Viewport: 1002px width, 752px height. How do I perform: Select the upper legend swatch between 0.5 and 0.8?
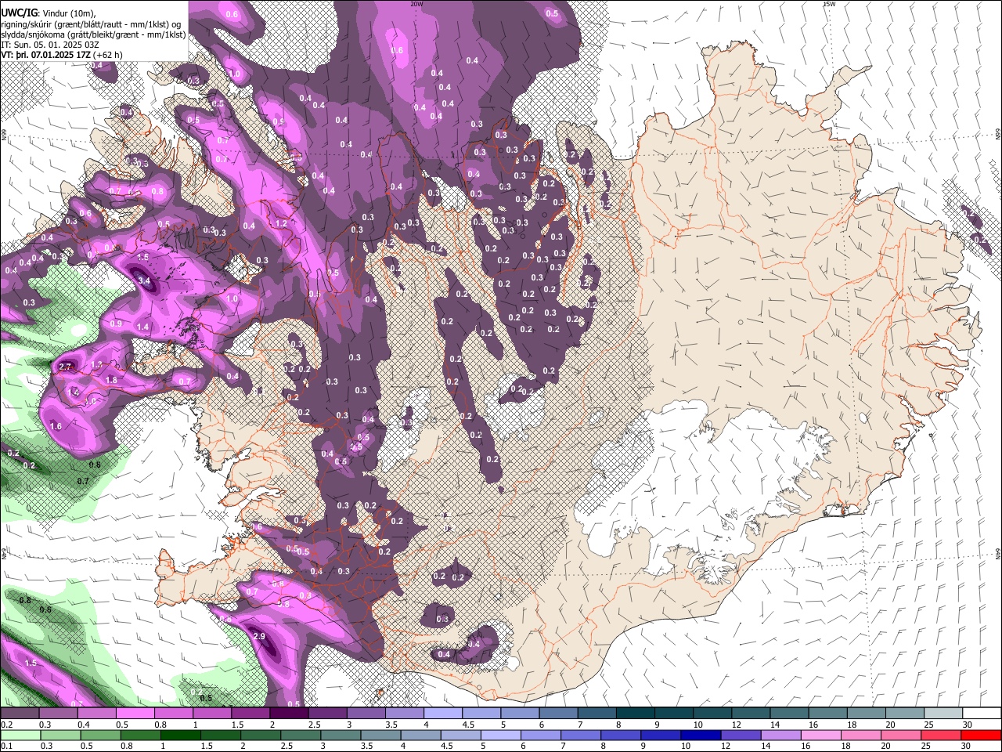pyautogui.click(x=135, y=714)
